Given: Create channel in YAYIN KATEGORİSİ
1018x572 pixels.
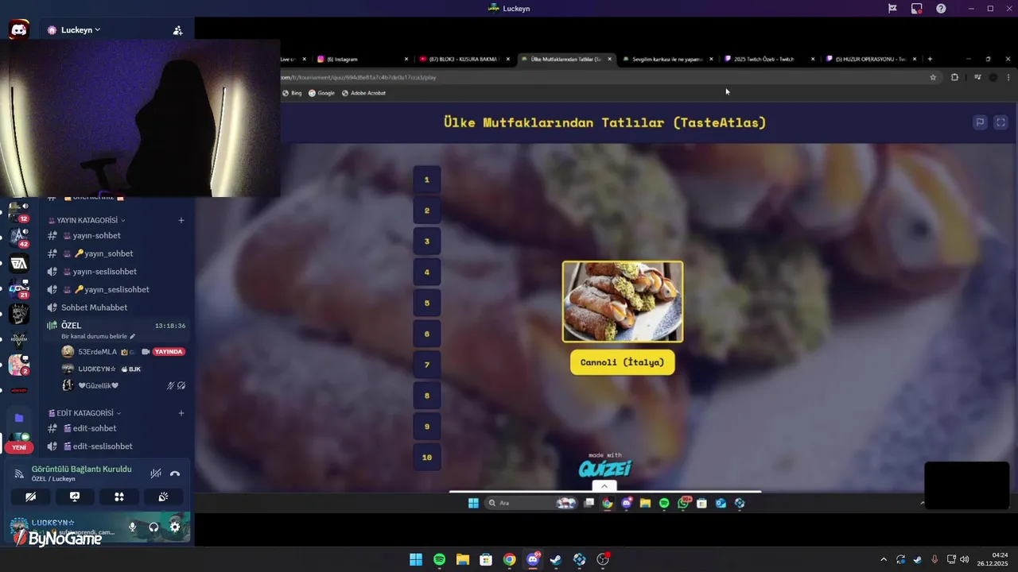Looking at the screenshot, I should point(181,220).
